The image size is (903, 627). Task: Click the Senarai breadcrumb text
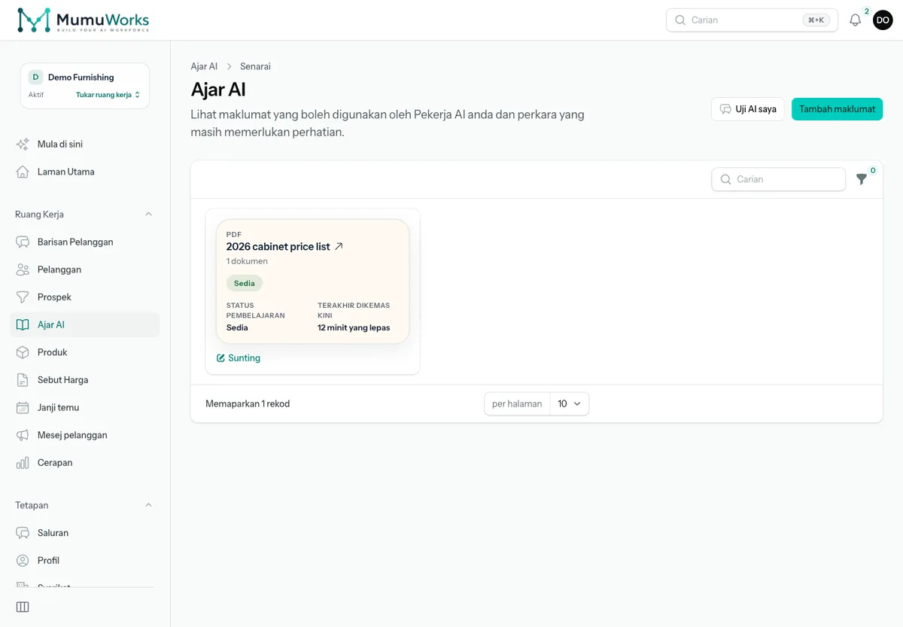point(255,66)
